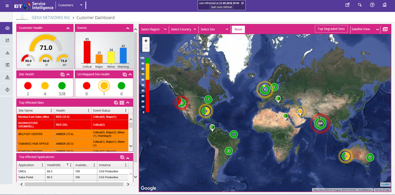The image size is (395, 195).
Task: Collapse the Site Health panel
Action: (x=68, y=74)
